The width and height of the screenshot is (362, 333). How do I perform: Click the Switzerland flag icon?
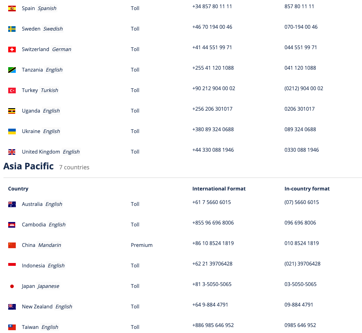12,50
